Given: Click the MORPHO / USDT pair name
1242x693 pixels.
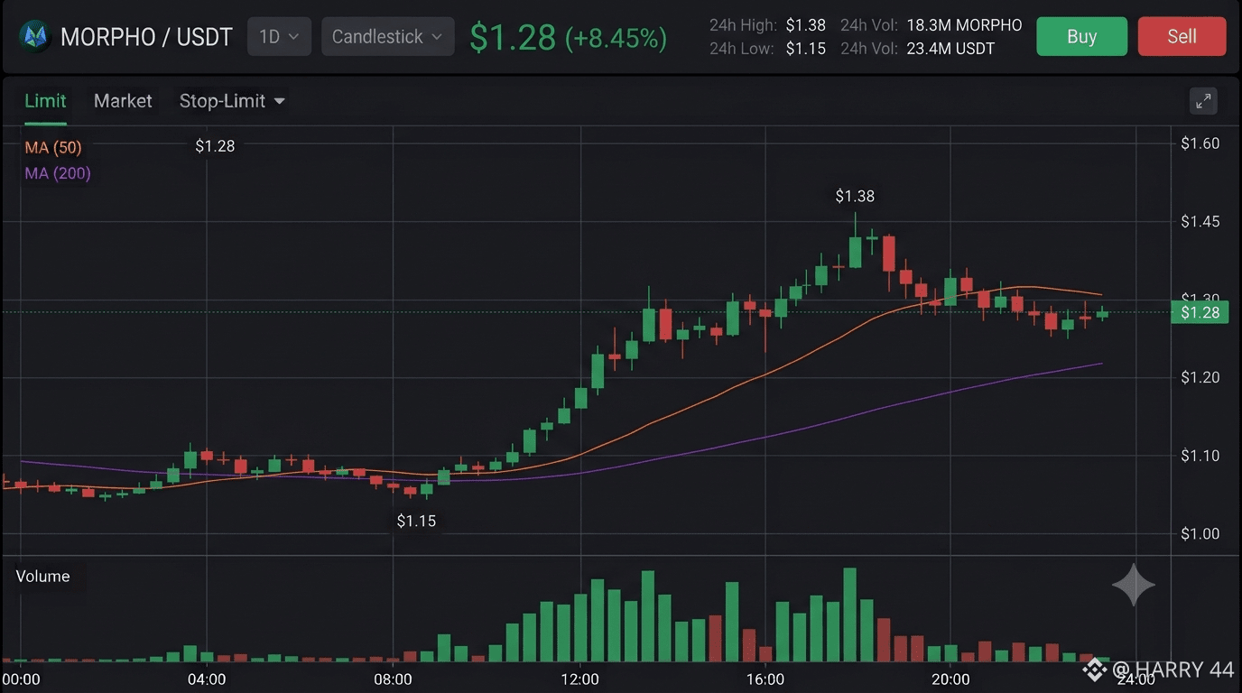Looking at the screenshot, I should coord(146,37).
